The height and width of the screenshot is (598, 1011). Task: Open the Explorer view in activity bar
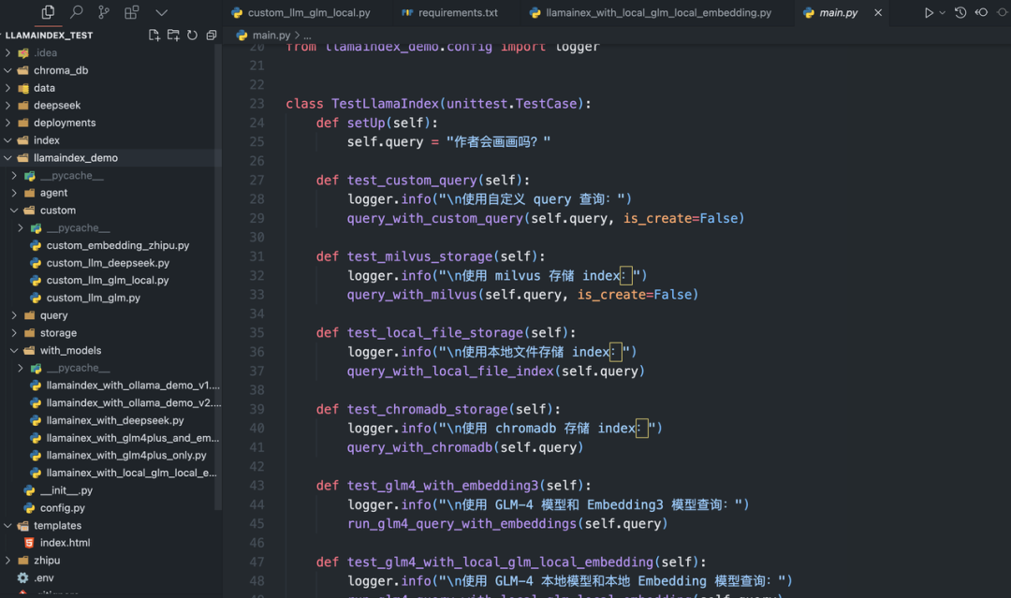48,12
